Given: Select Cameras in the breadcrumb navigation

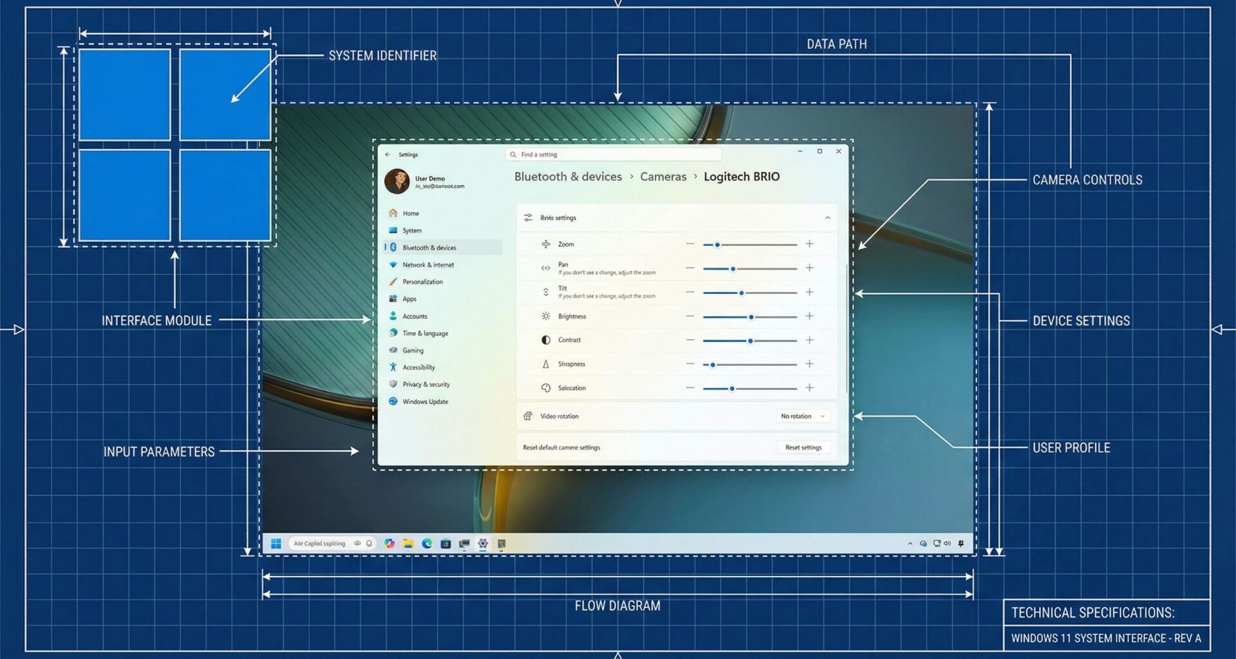Looking at the screenshot, I should [x=662, y=176].
